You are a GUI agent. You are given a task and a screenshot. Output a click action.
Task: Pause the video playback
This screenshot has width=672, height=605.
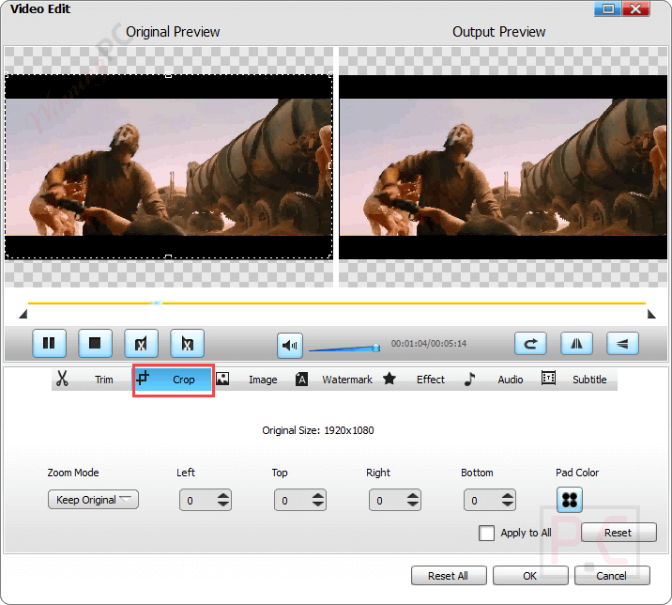click(50, 343)
